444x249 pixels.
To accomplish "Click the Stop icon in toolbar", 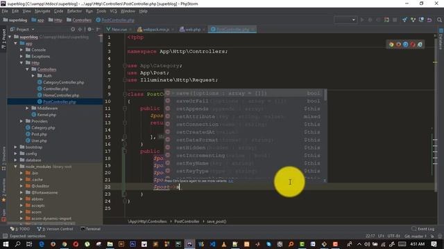I will pyautogui.click(x=395, y=20).
